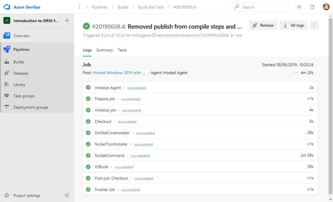The image size is (333, 202).
Task: Select Task groups in the sidebar
Action: tap(24, 96)
